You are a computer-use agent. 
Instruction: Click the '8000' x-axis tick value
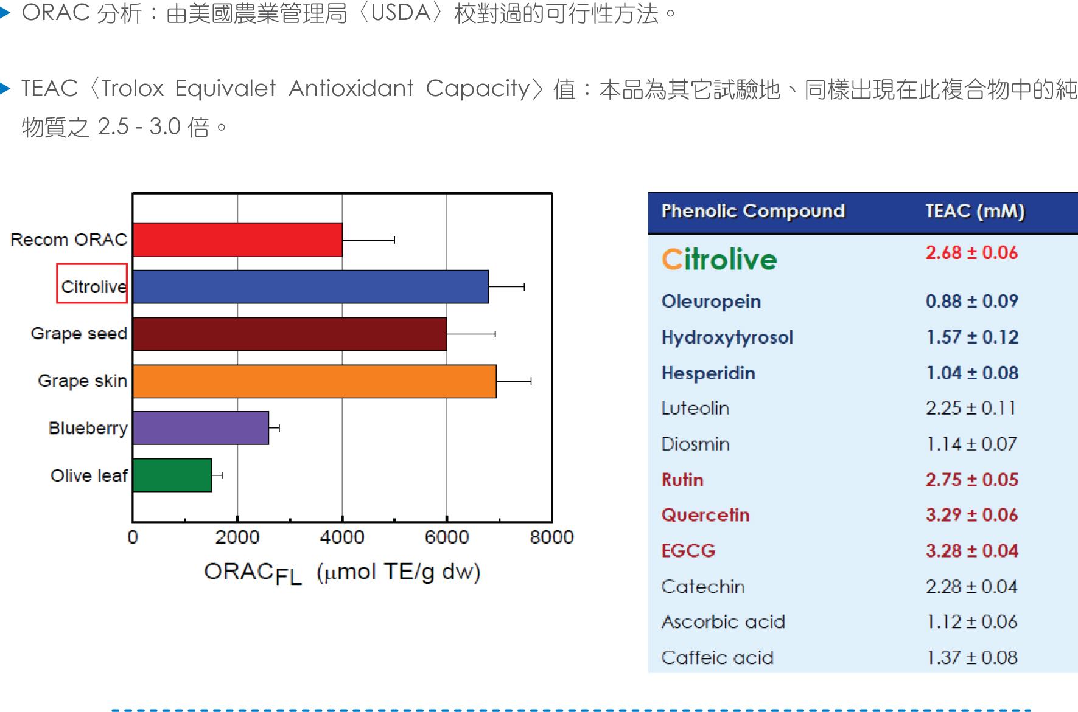pos(551,537)
